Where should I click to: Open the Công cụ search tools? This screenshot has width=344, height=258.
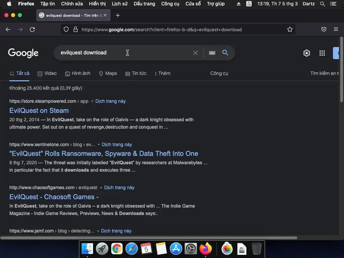(219, 74)
